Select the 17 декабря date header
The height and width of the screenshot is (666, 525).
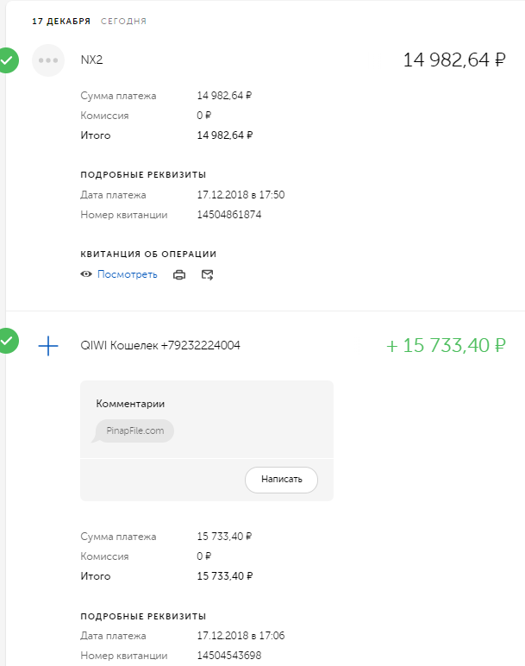(x=61, y=21)
